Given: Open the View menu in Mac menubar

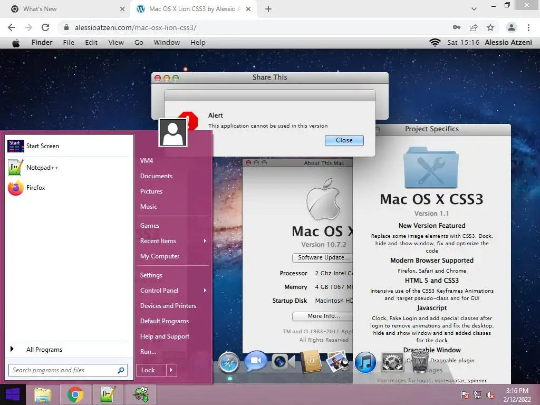Looking at the screenshot, I should coord(116,42).
